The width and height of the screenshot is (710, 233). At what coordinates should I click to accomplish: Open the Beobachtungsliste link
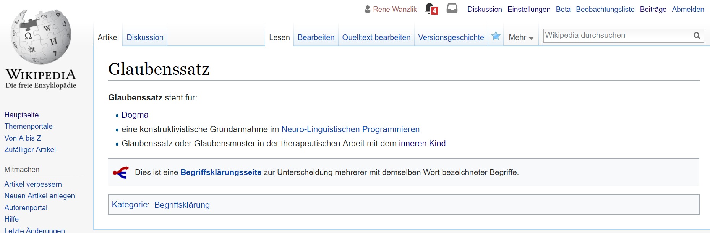pyautogui.click(x=605, y=10)
